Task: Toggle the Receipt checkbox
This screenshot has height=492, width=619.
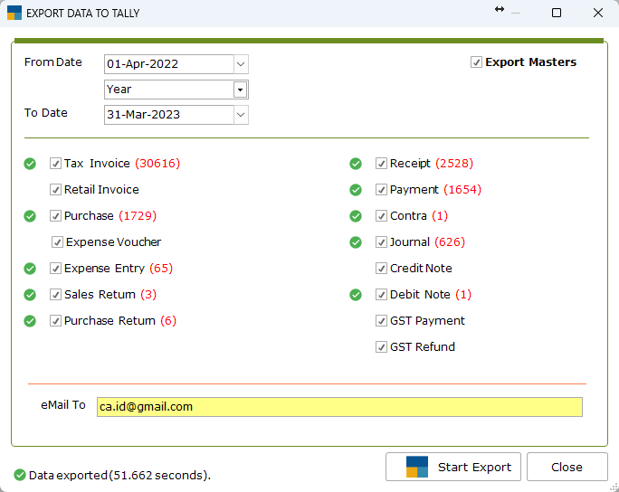Action: [381, 164]
